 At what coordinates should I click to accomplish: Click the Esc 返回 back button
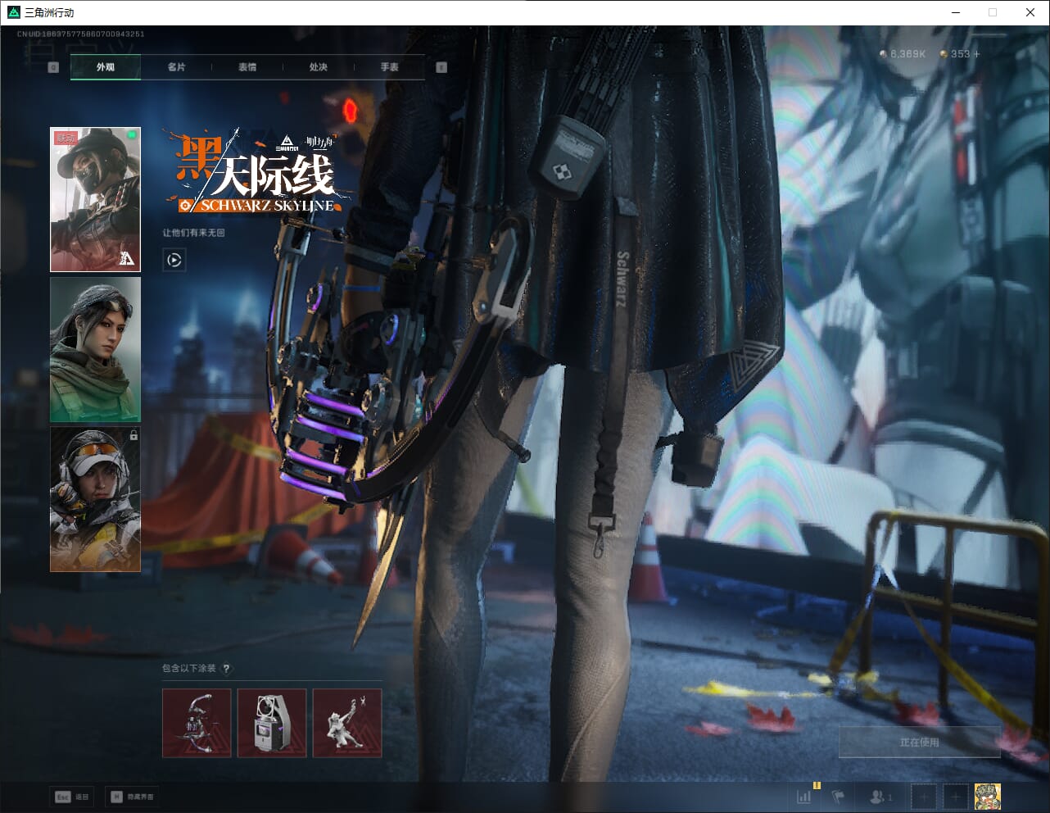72,797
